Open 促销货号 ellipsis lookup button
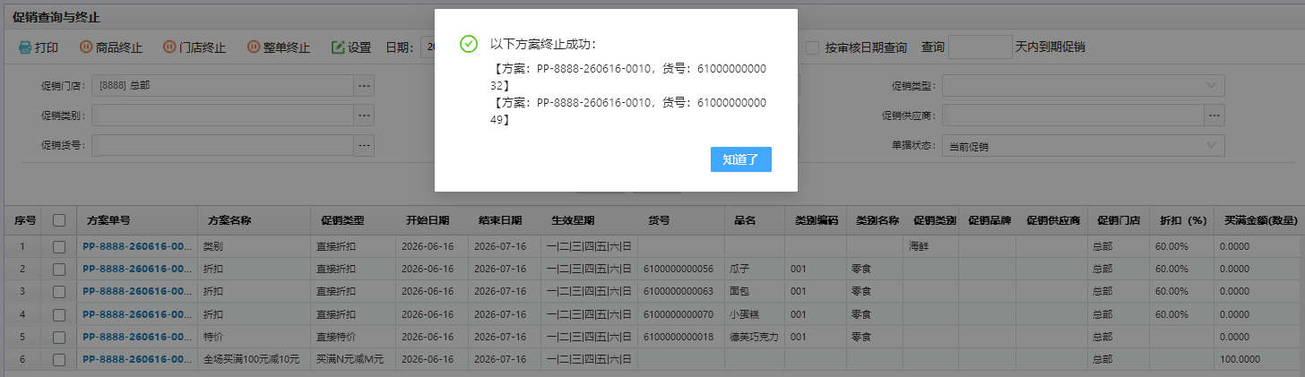 (364, 145)
